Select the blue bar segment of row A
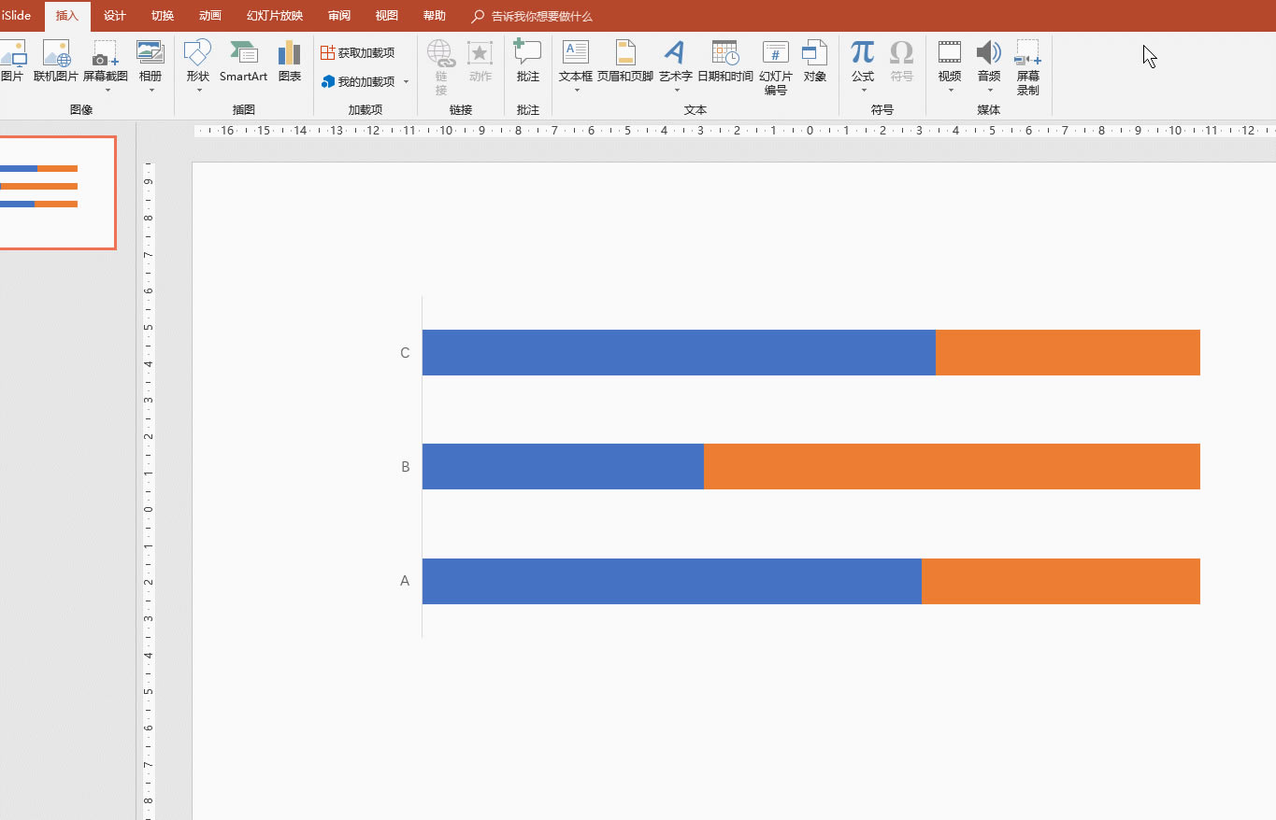The width and height of the screenshot is (1276, 820). pyautogui.click(x=672, y=581)
